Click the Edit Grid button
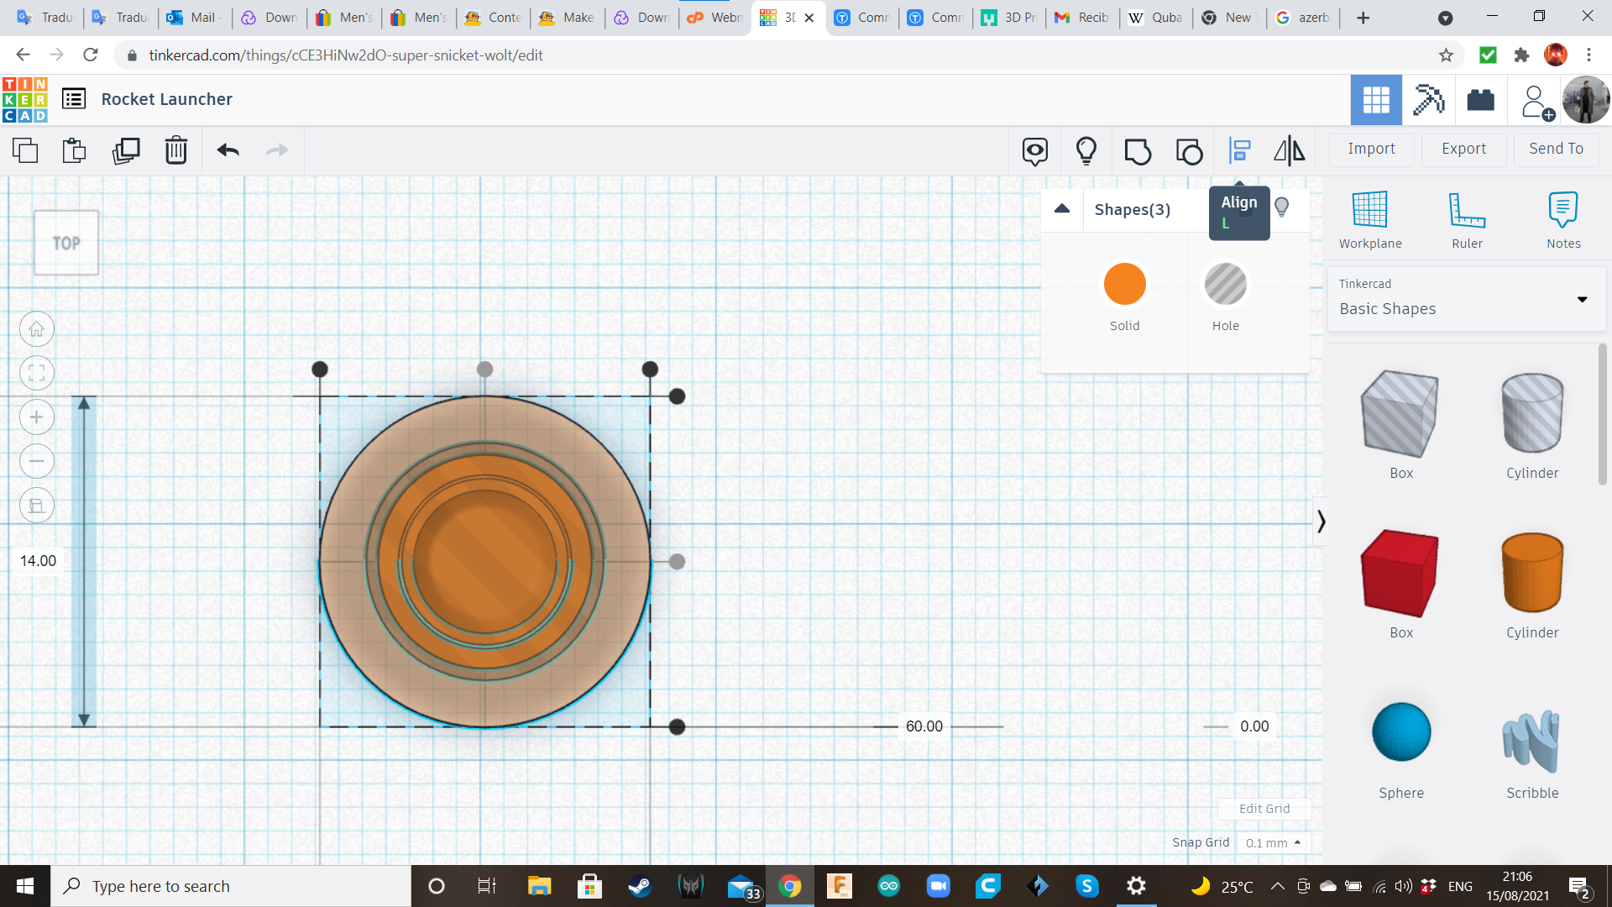1612x907 pixels. tap(1264, 809)
